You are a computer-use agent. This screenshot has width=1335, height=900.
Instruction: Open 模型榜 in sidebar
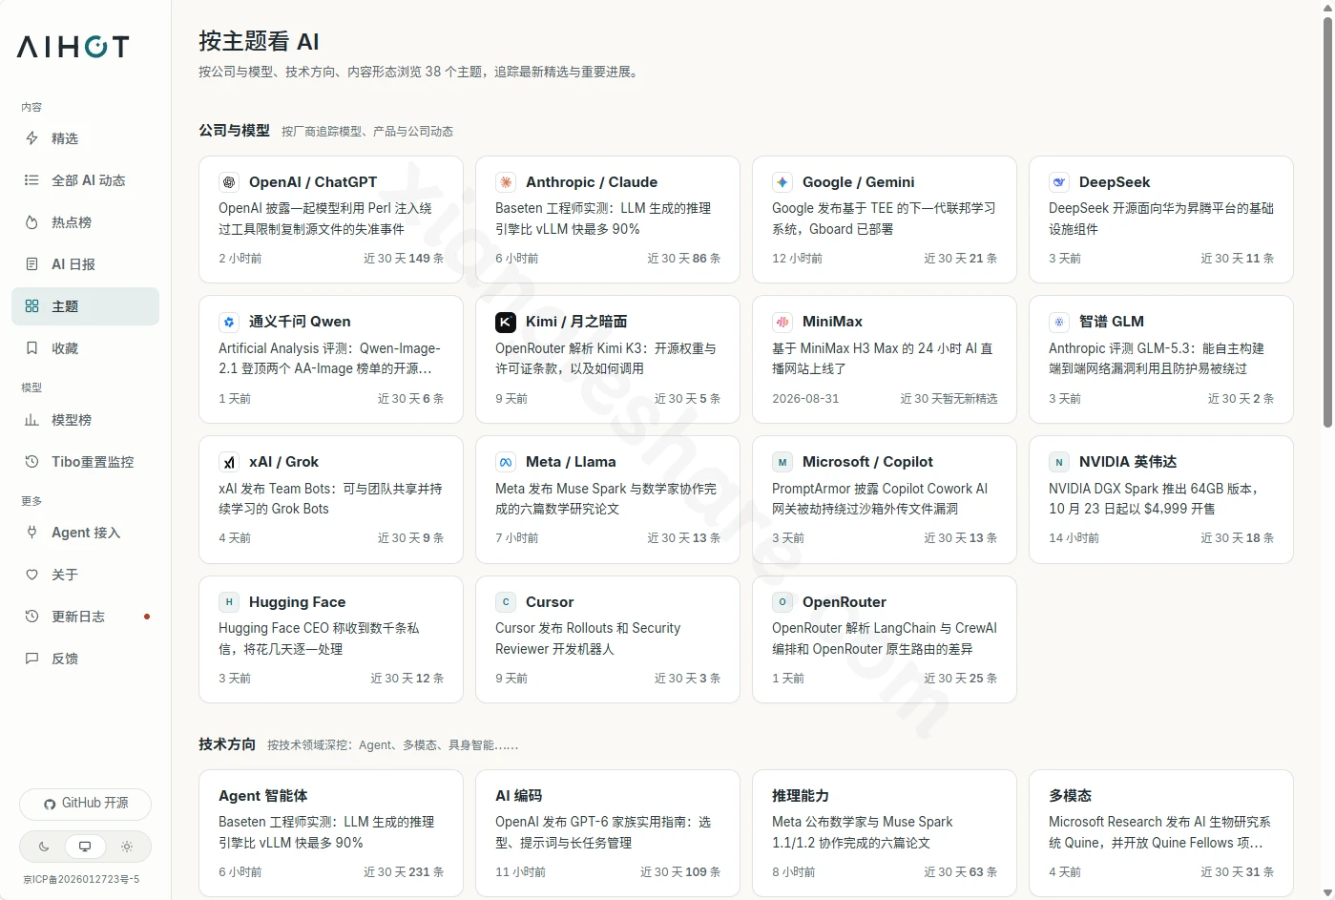point(85,420)
